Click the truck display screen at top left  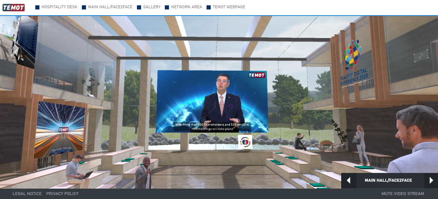coord(19,42)
